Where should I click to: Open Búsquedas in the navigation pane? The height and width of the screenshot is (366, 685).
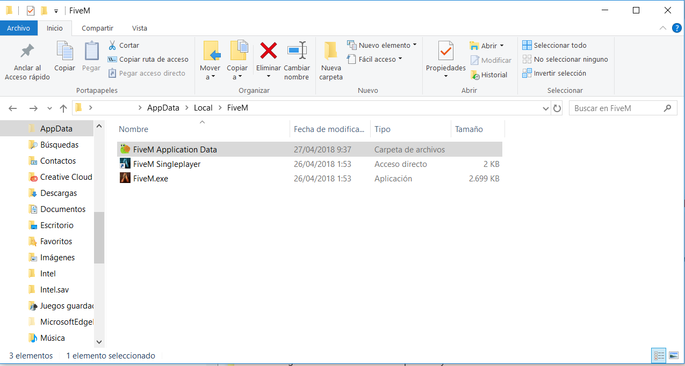coord(59,145)
